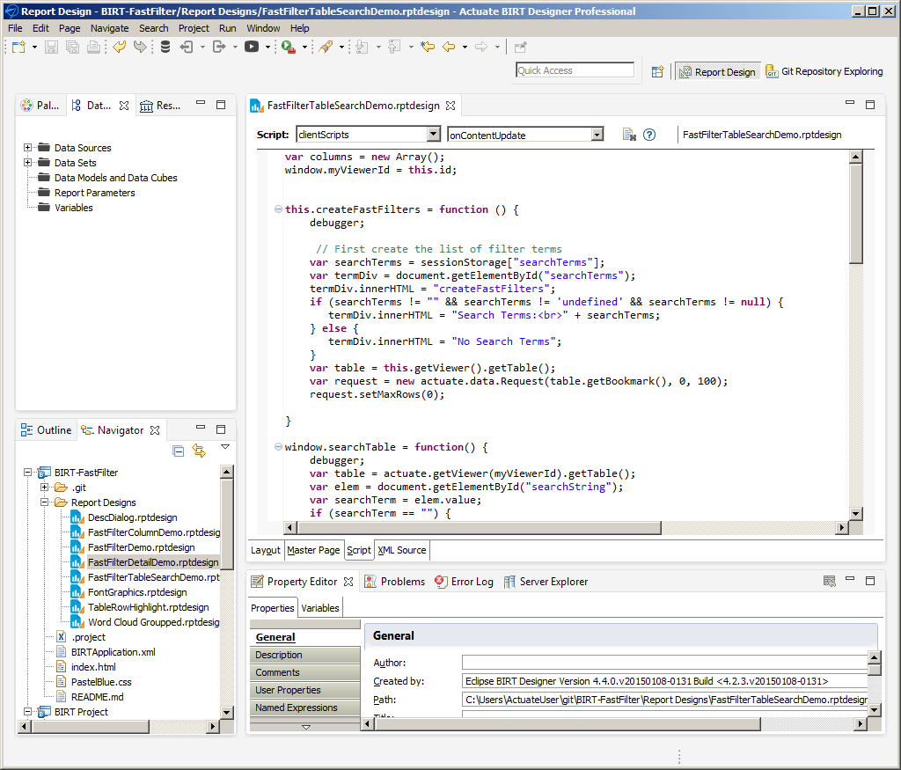Open the Project menu

(x=194, y=28)
